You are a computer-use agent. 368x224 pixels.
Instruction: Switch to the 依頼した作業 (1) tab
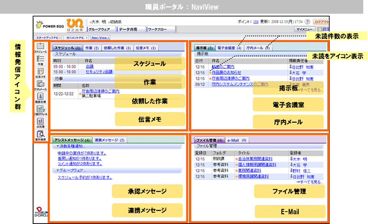(117, 48)
